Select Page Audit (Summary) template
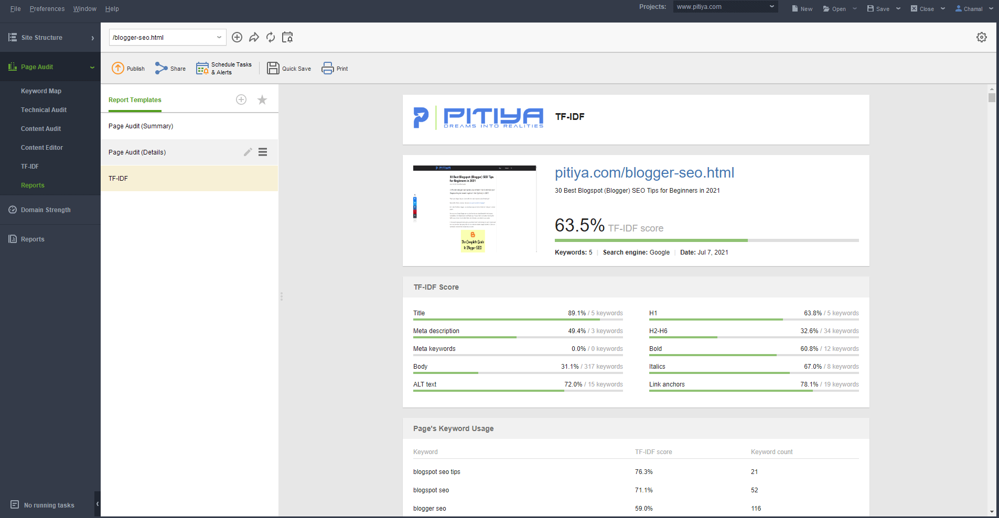Viewport: 999px width, 518px height. 189,126
